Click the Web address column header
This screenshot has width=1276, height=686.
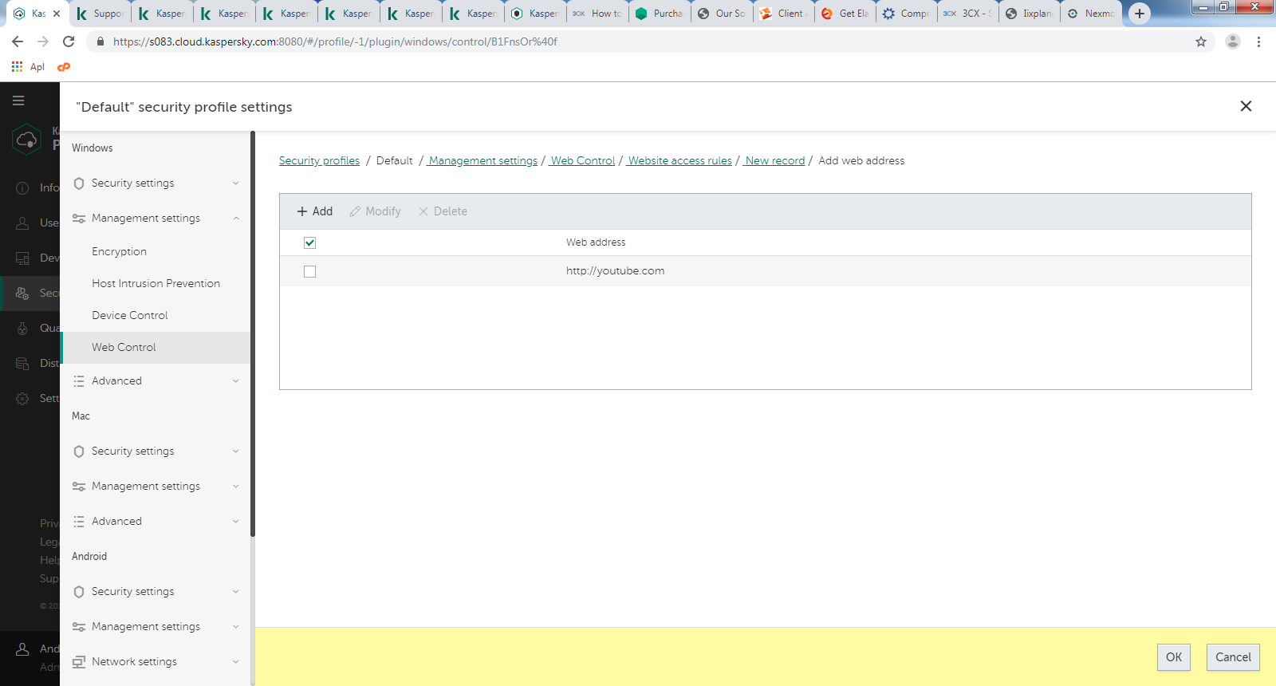pyautogui.click(x=596, y=242)
